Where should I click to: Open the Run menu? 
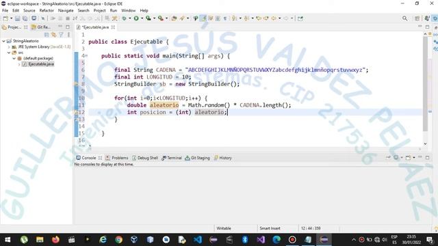[114, 11]
